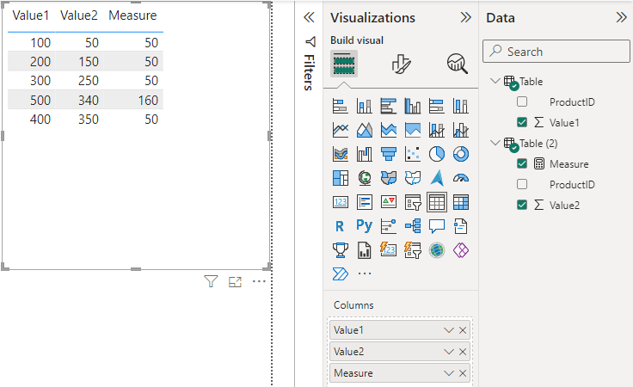
Task: Open more options for the table visual
Action: pyautogui.click(x=259, y=281)
